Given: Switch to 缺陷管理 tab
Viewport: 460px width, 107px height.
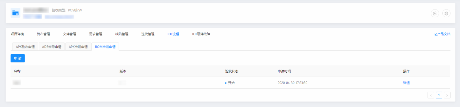Looking at the screenshot, I should [x=122, y=34].
